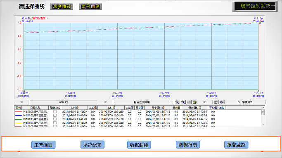Click the last toolbar icon before 隐藏列表
The height and width of the screenshot is (158, 282).
(222, 102)
